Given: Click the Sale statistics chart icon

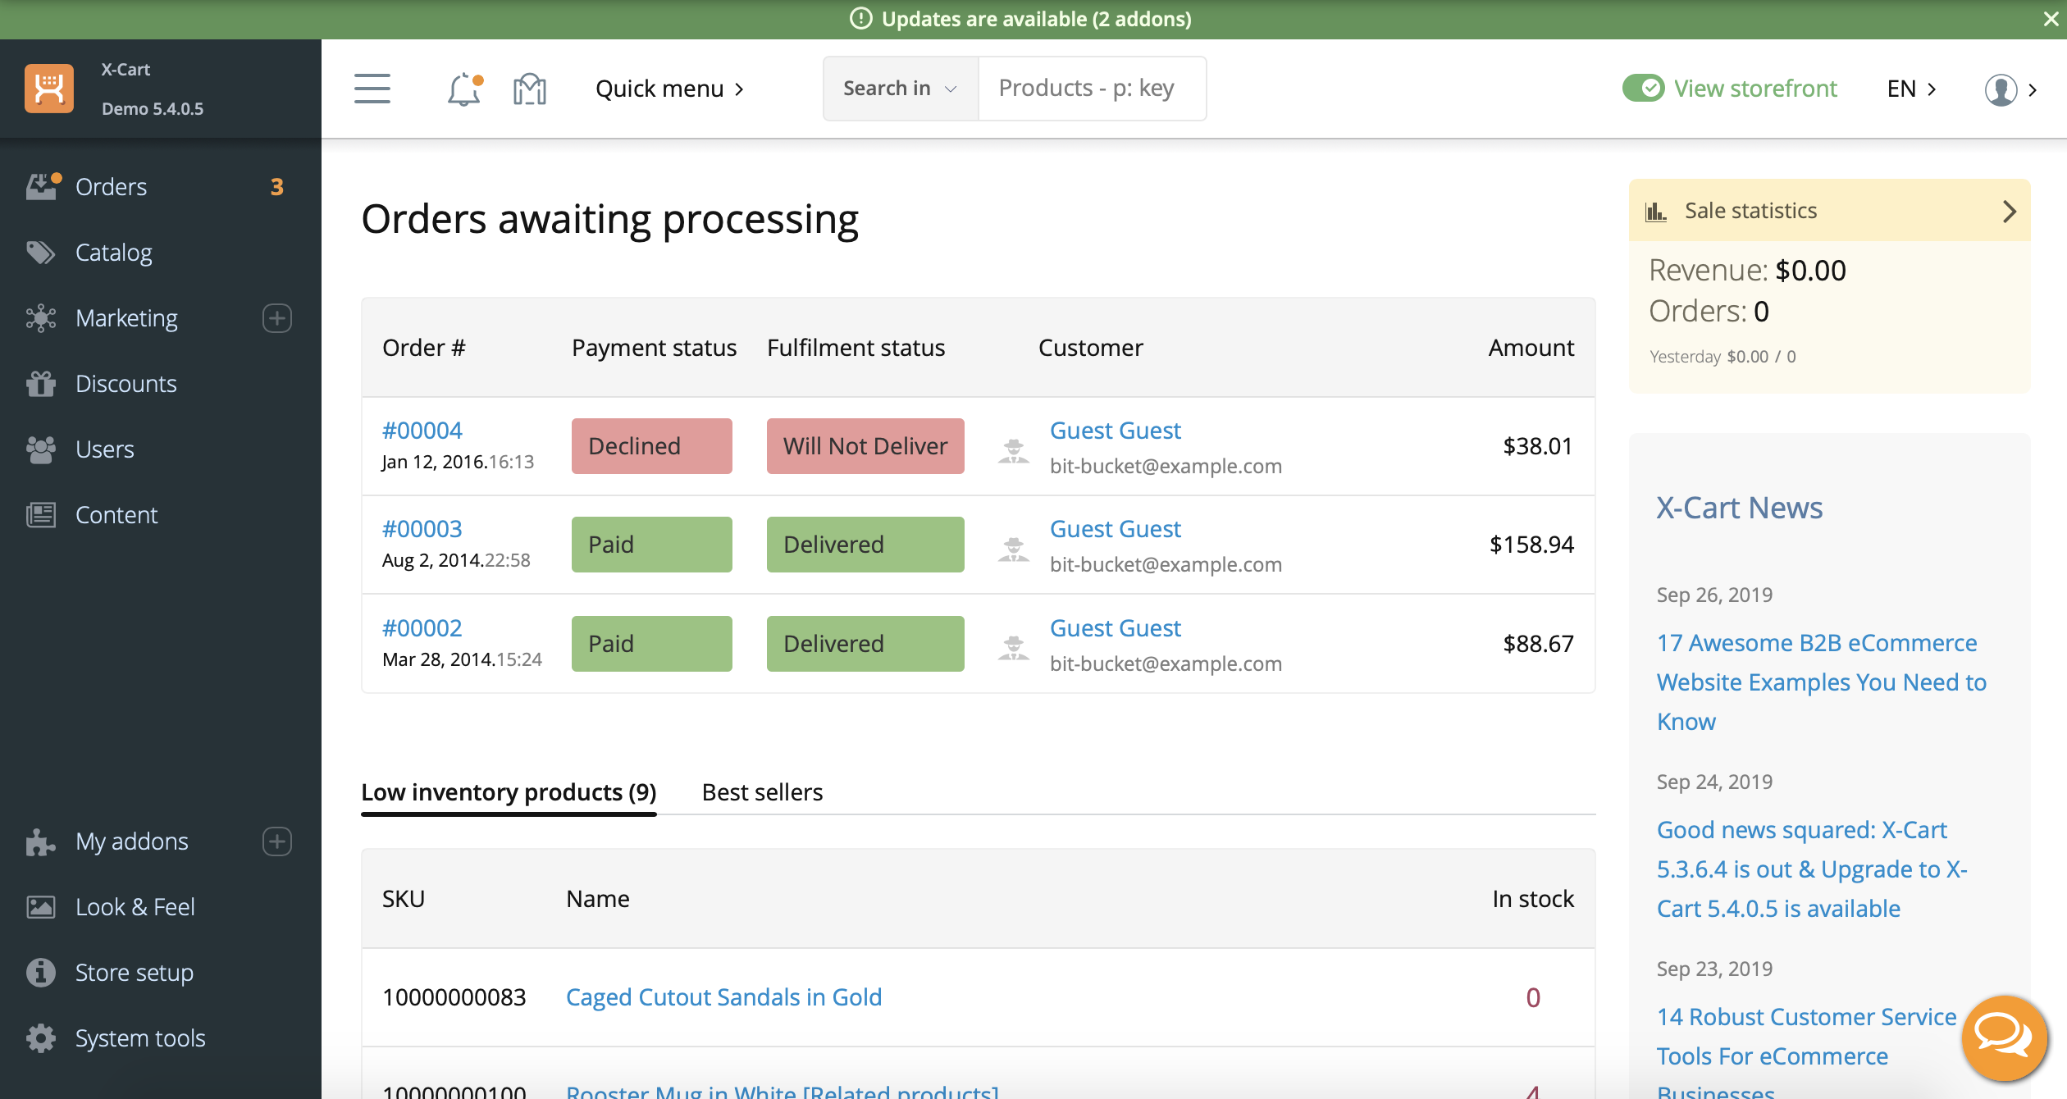Looking at the screenshot, I should [x=1655, y=212].
